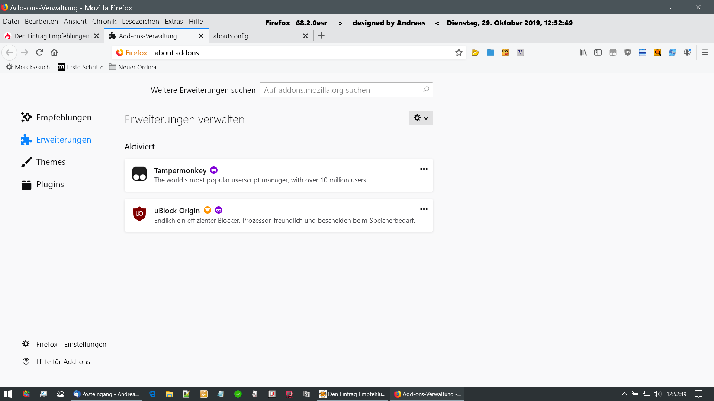Screen dimensions: 714x401
Task: Open Empfehlungen category in sidebar
Action: click(64, 117)
